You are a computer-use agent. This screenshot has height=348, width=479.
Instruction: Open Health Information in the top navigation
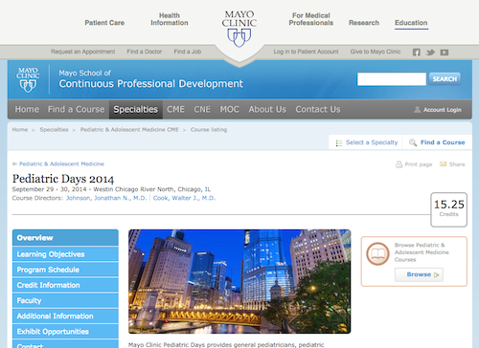(x=170, y=19)
